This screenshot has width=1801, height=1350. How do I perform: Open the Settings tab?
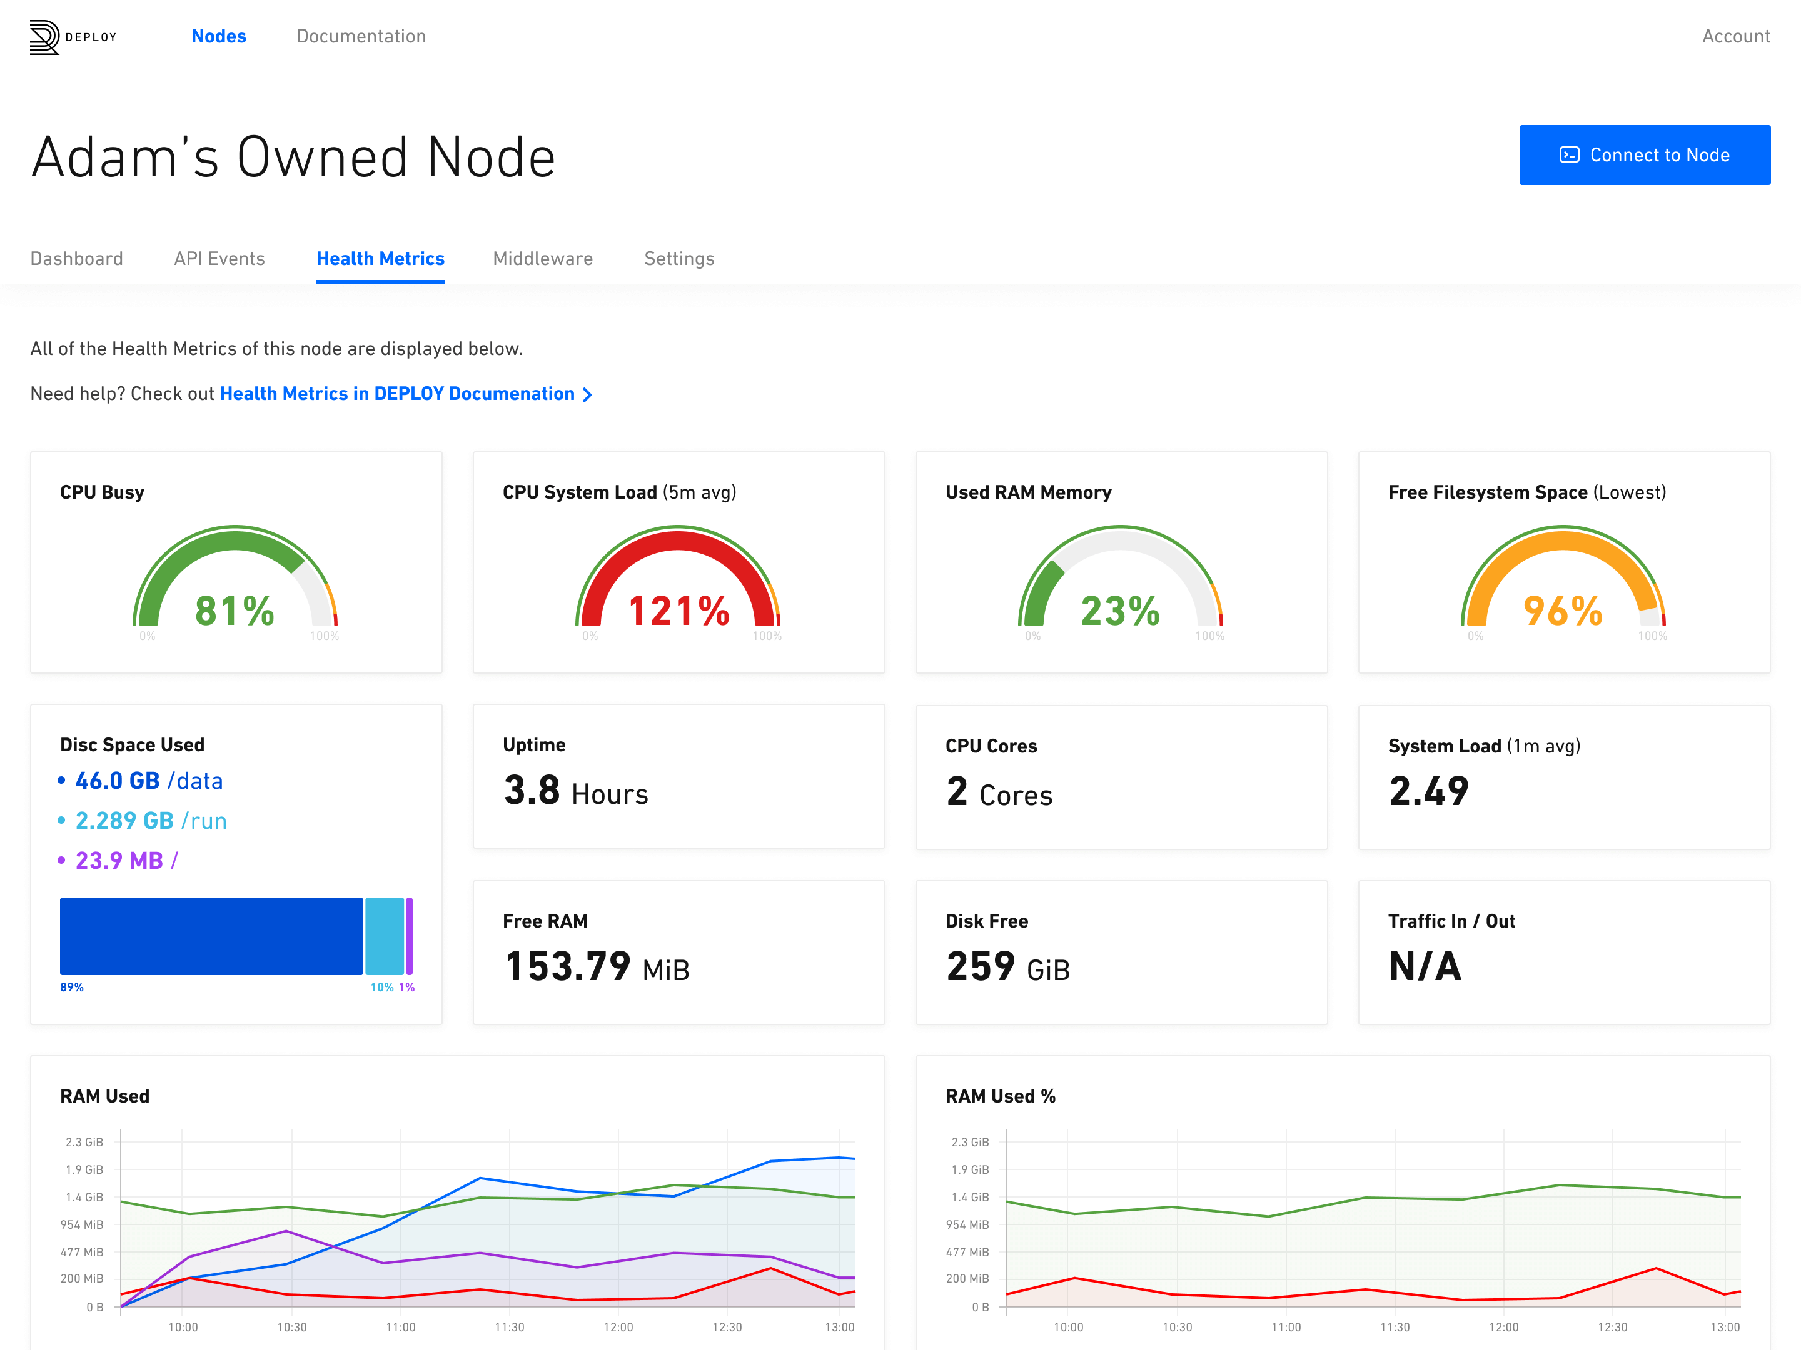(x=679, y=259)
